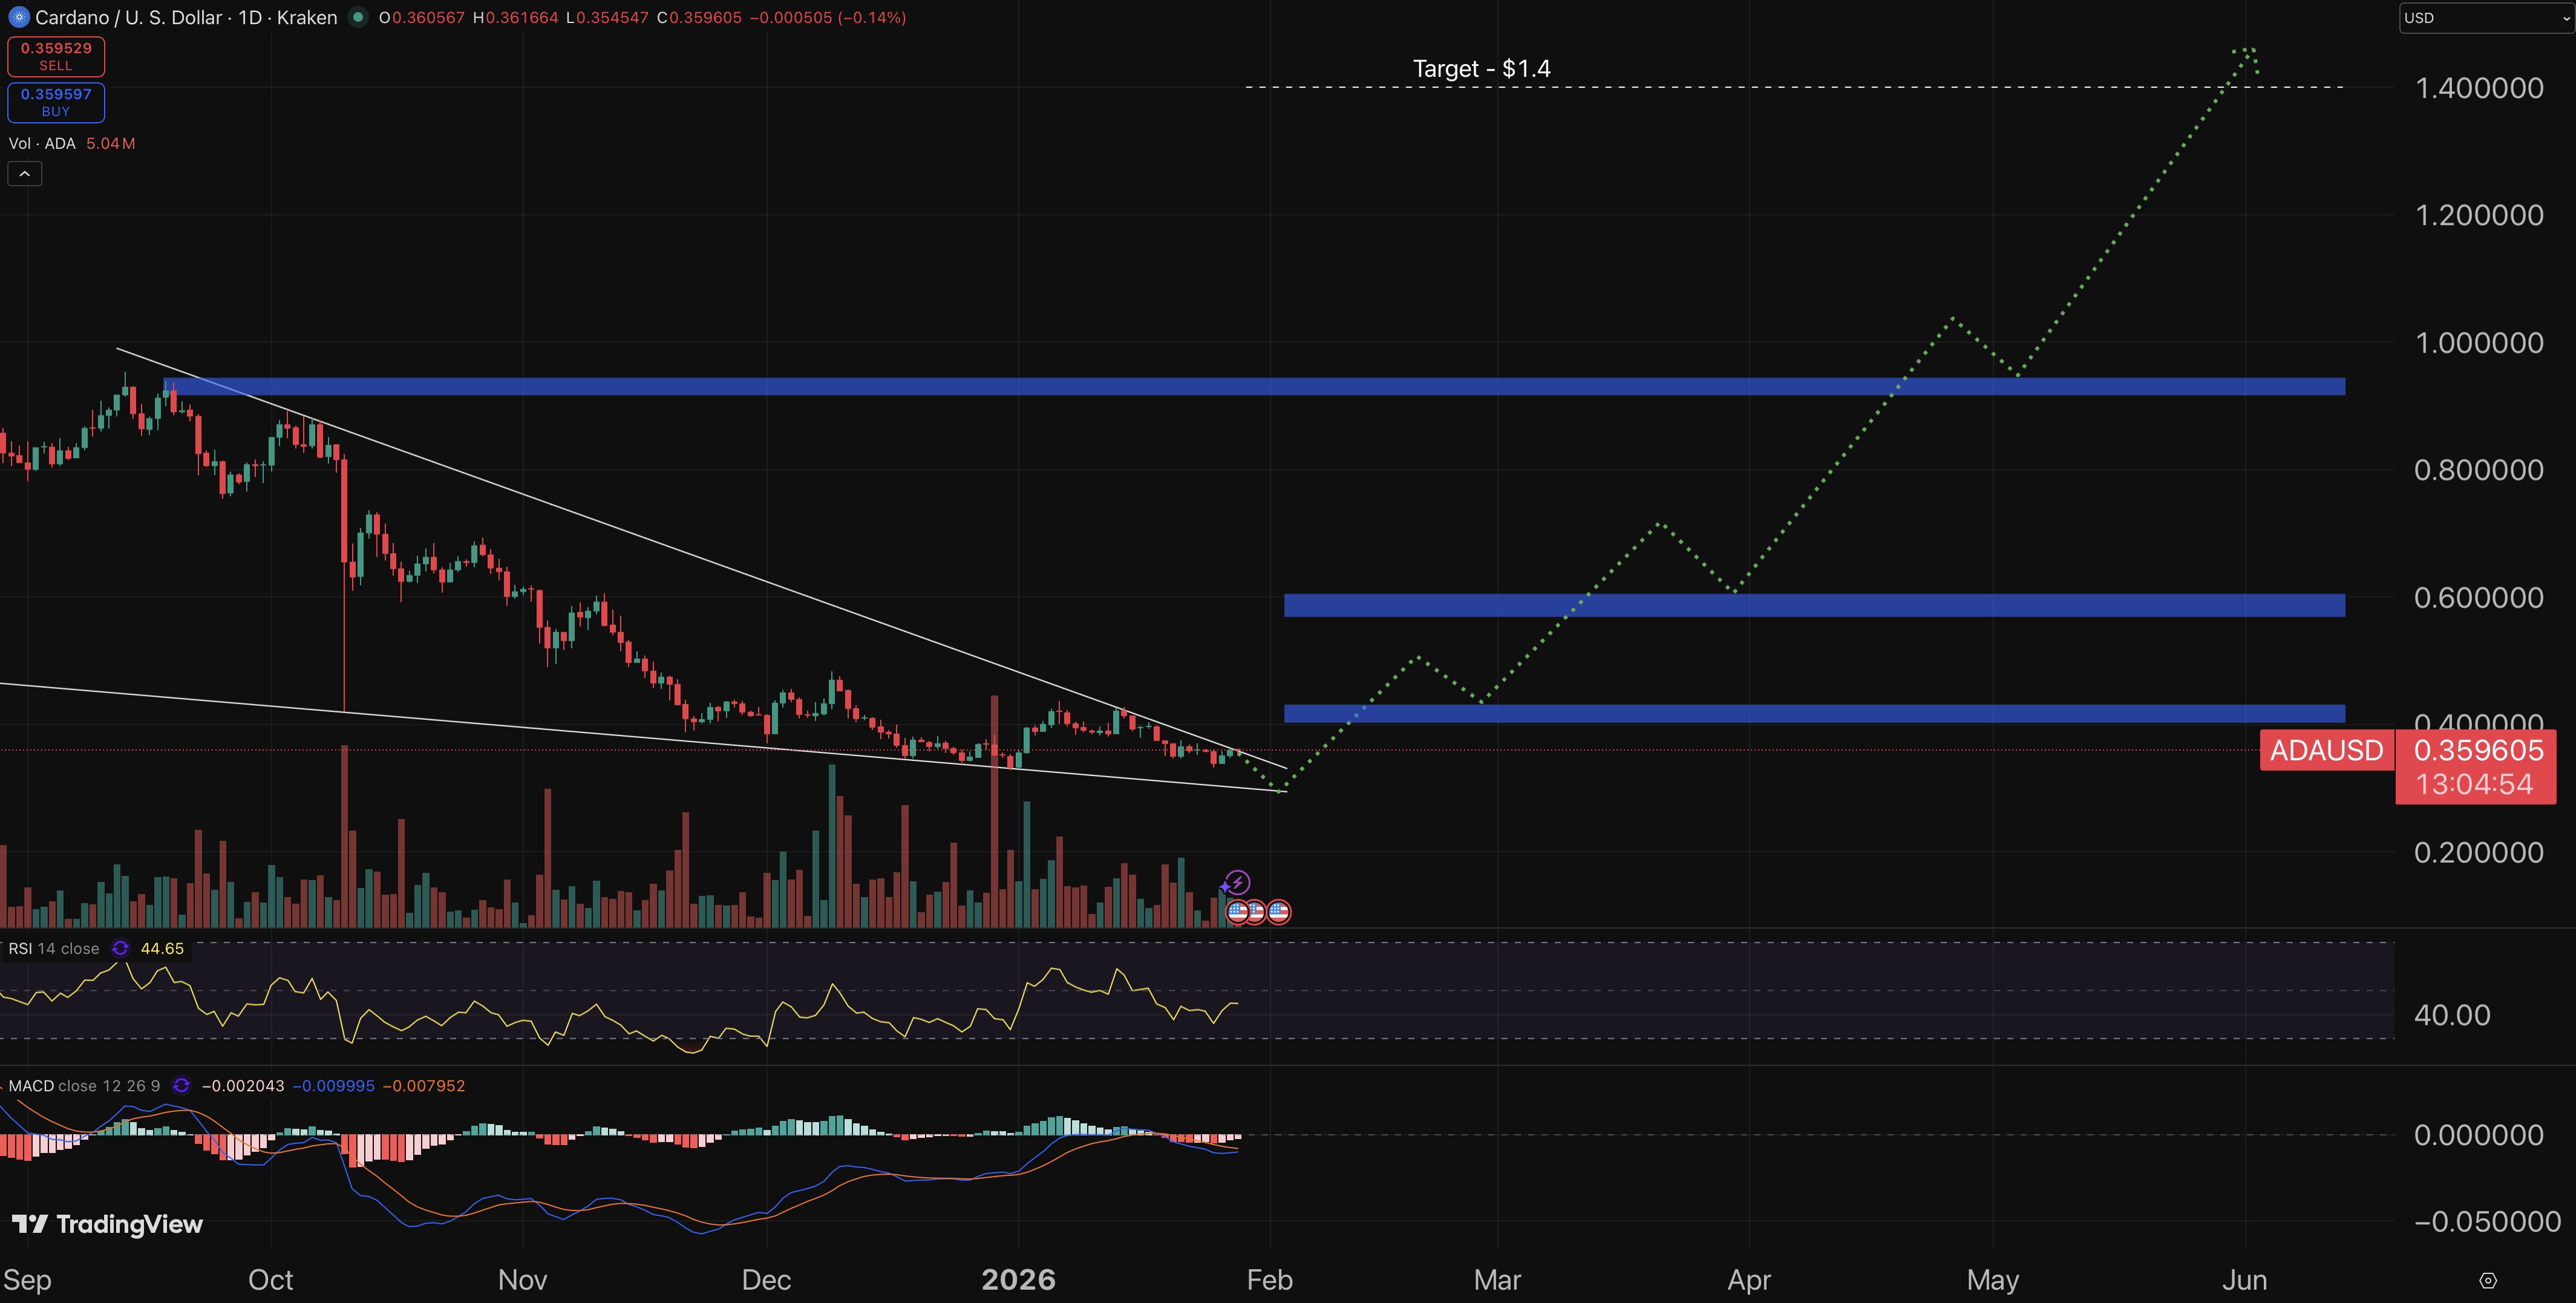Click the yellow RSI value 44.65 readout

pyautogui.click(x=161, y=948)
